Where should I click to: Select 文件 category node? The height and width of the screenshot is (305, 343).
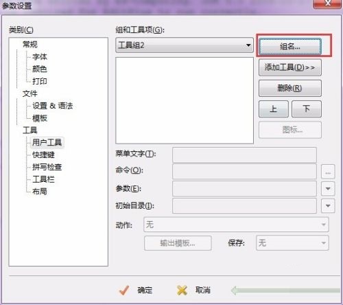pos(30,93)
